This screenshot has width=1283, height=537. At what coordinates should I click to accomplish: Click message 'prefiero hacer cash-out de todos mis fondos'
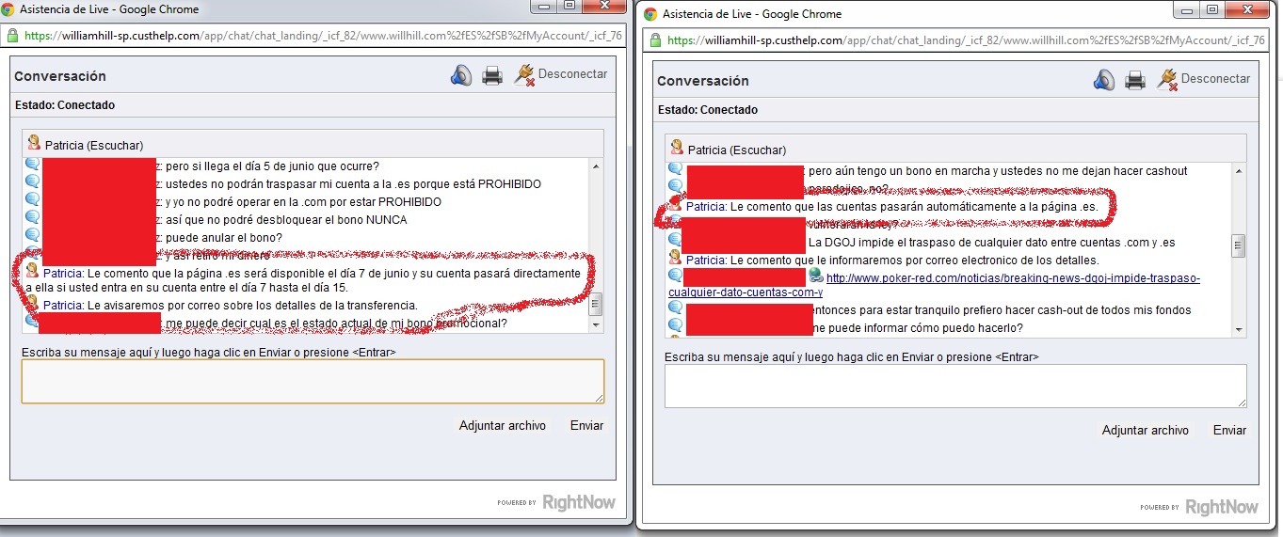click(1000, 309)
